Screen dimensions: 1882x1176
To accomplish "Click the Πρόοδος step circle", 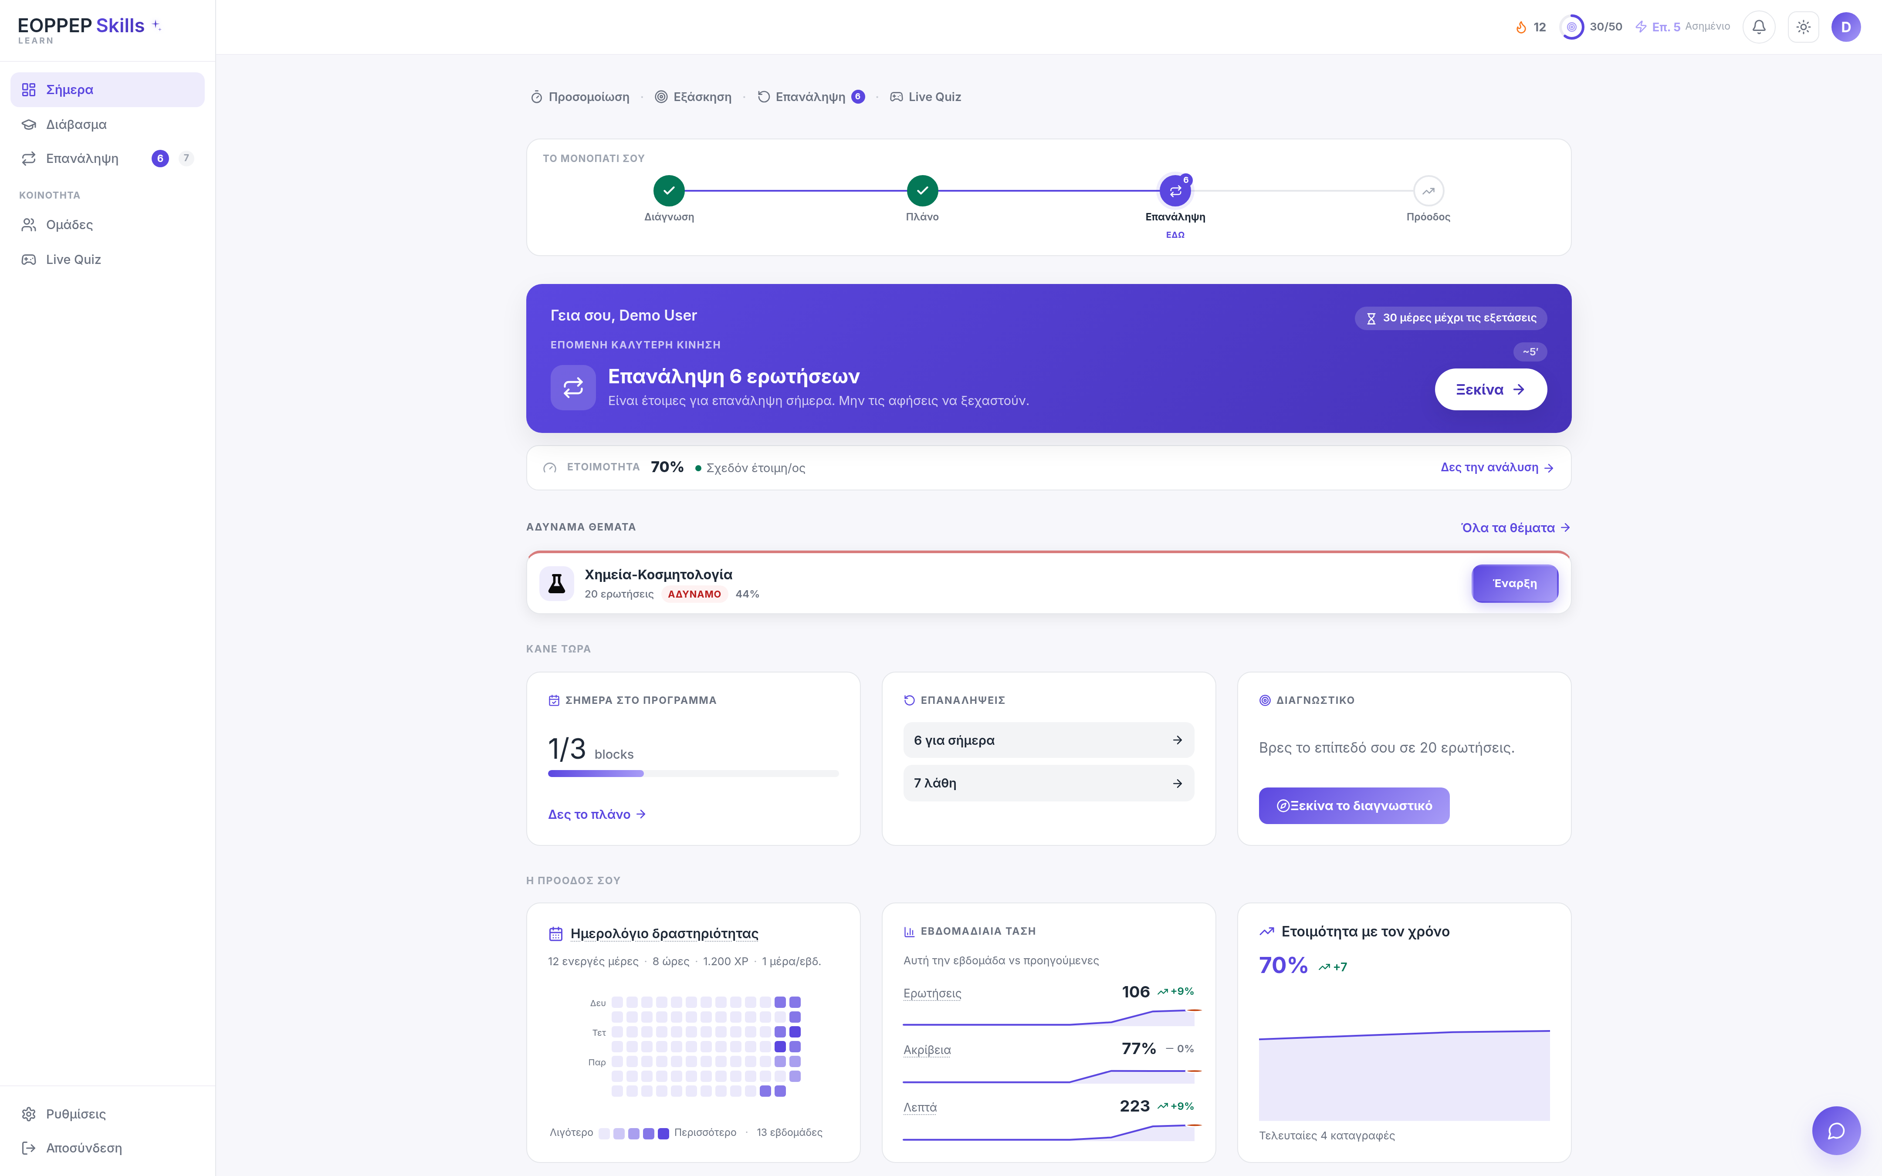I will tap(1428, 191).
